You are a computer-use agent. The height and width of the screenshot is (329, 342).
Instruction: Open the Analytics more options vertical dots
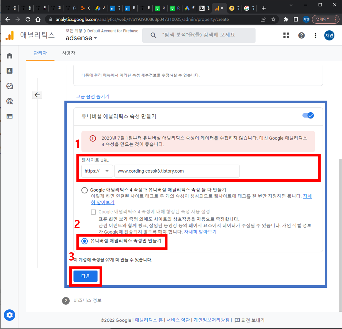(x=315, y=35)
